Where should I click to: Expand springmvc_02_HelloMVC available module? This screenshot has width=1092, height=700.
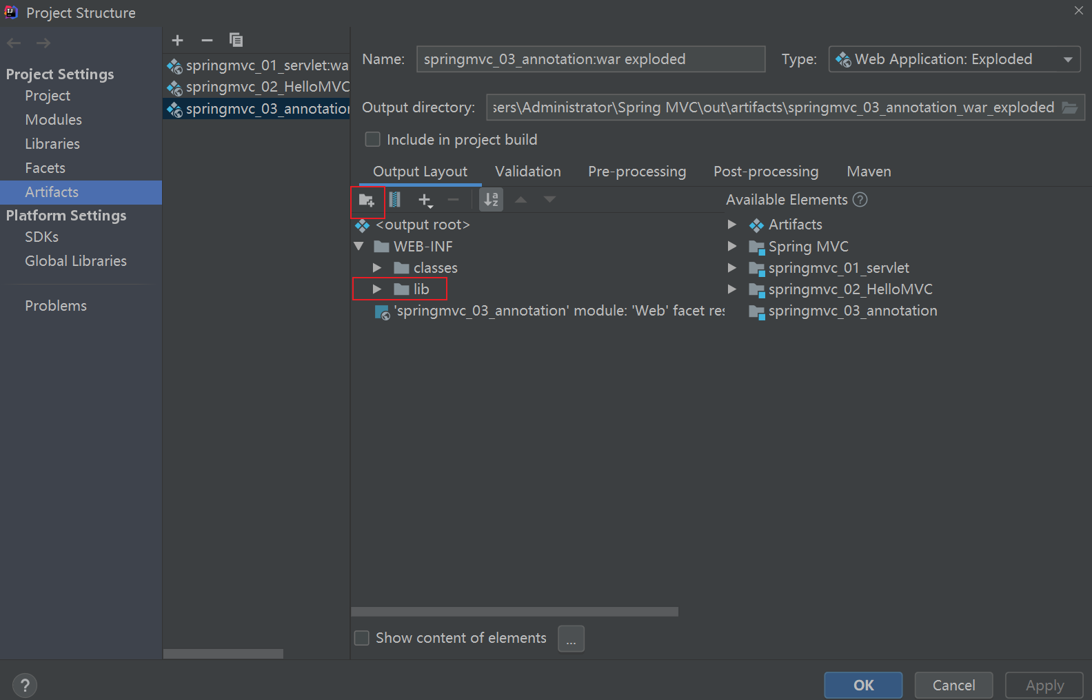click(x=732, y=289)
